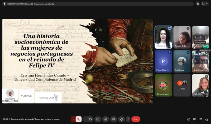Viewport: 211px width, 124px height.
Task: Click muted mic indicator on EMILY D... tile
Action: pos(207,76)
